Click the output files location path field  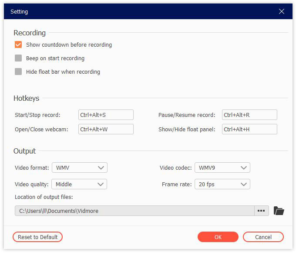(135, 211)
